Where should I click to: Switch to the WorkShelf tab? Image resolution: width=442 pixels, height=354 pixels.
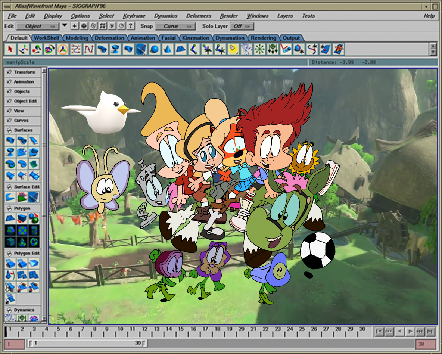[x=47, y=38]
